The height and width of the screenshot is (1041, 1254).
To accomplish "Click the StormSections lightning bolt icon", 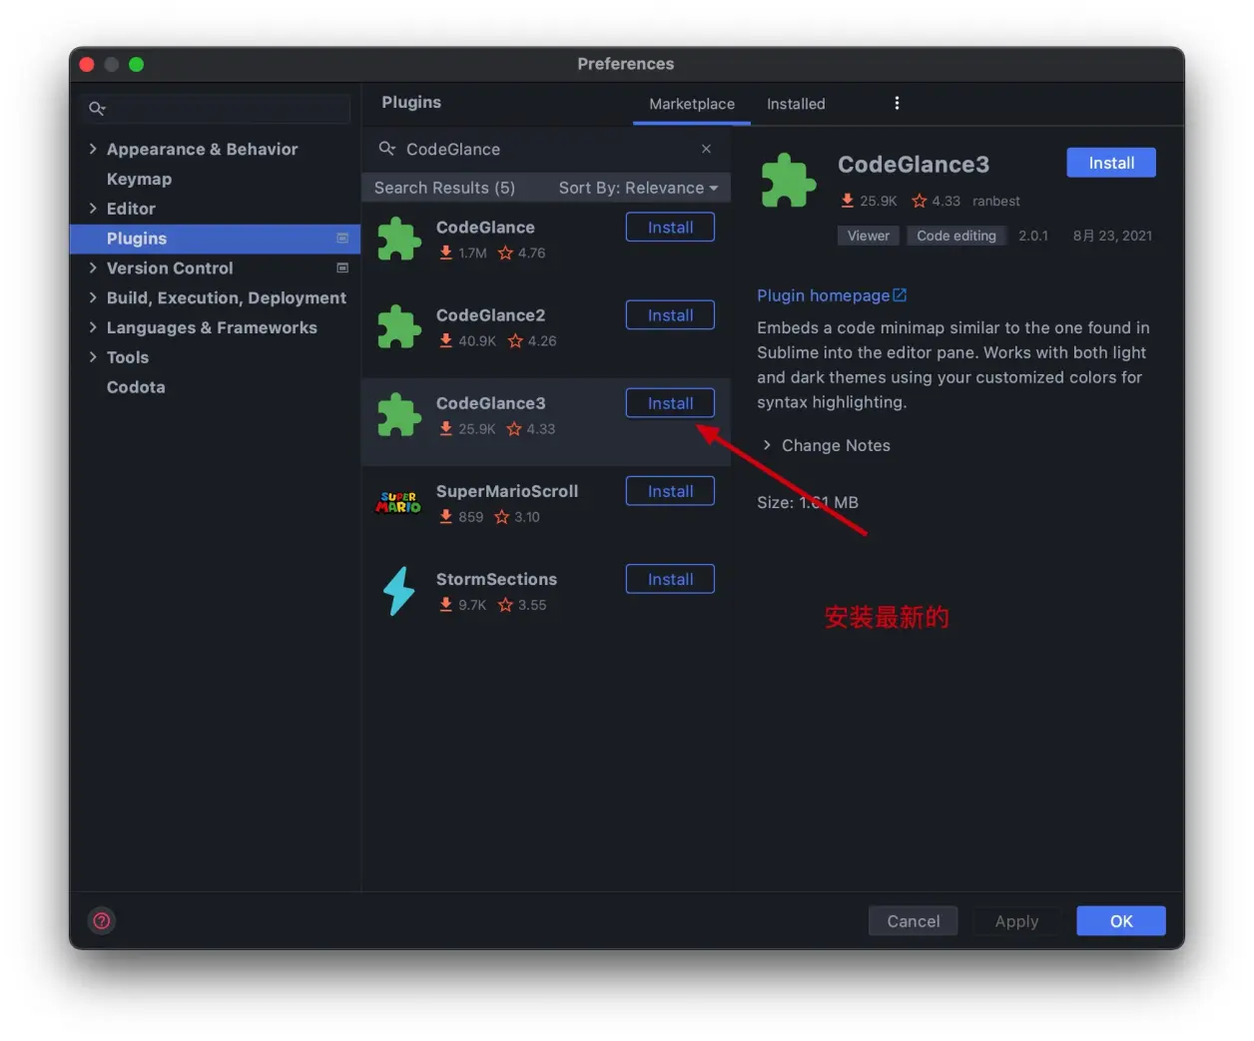I will click(399, 591).
